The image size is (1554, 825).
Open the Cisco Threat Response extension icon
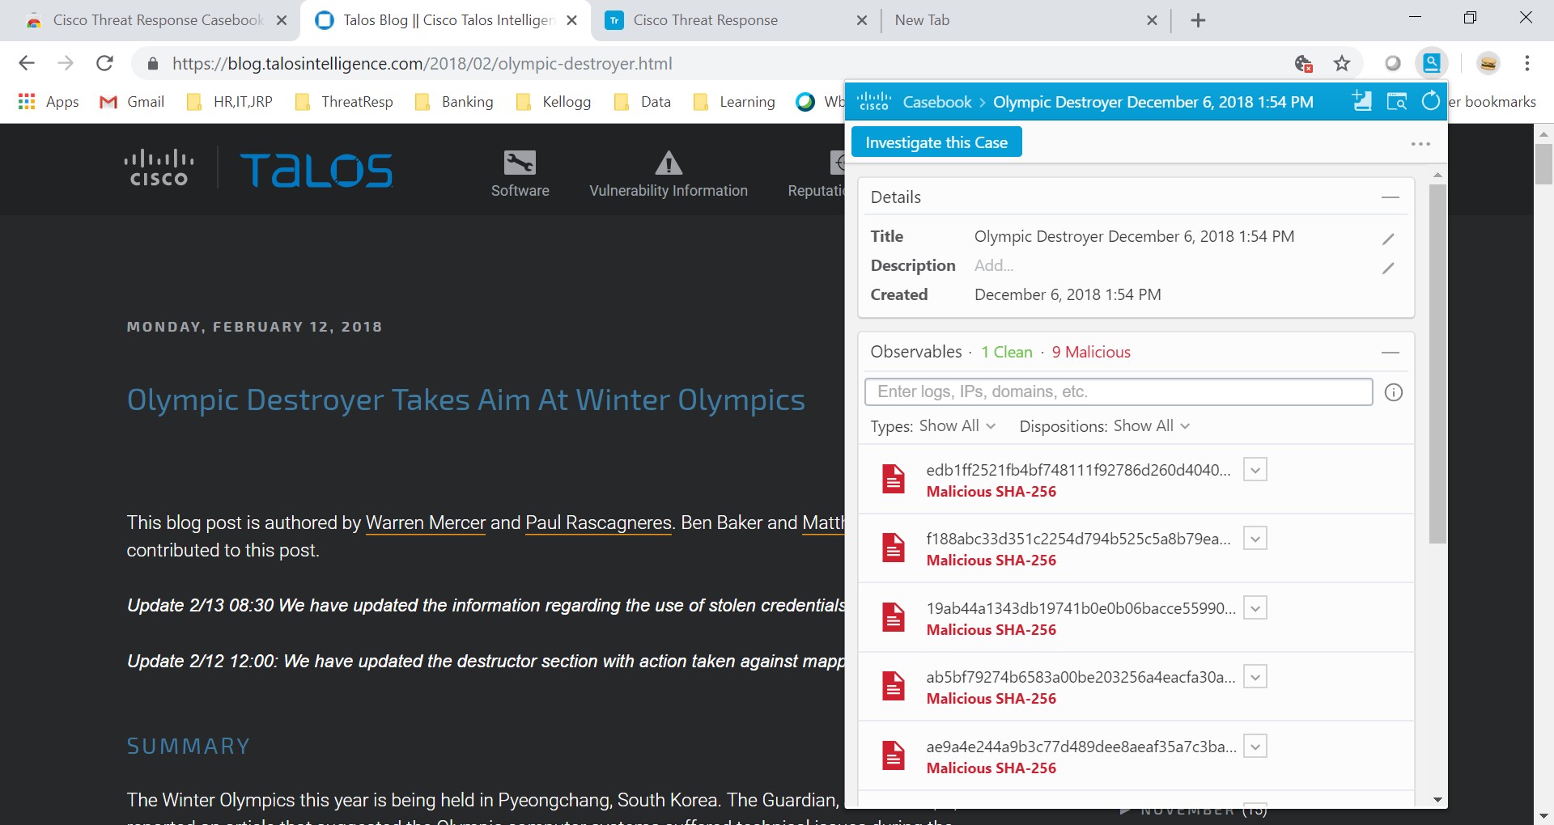(x=1431, y=63)
